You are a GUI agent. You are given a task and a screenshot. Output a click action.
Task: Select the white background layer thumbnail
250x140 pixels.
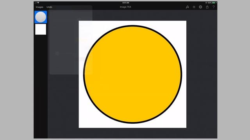tap(41, 30)
